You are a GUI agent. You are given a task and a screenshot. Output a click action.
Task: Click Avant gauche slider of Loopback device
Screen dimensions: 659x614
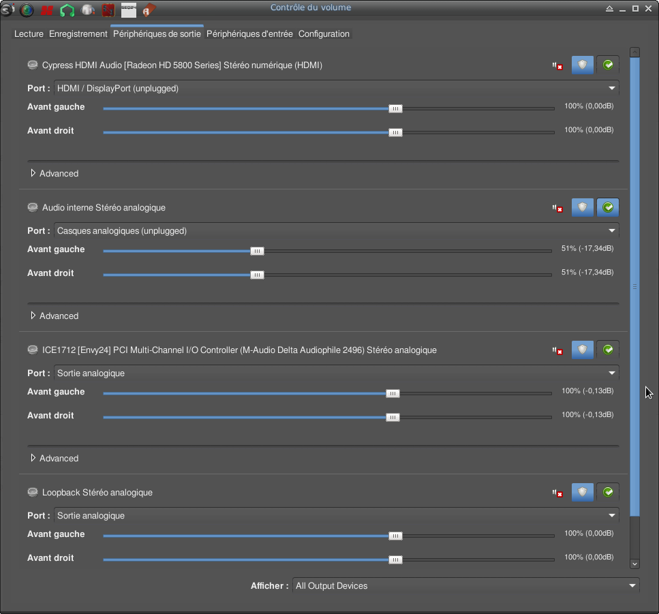pos(328,536)
